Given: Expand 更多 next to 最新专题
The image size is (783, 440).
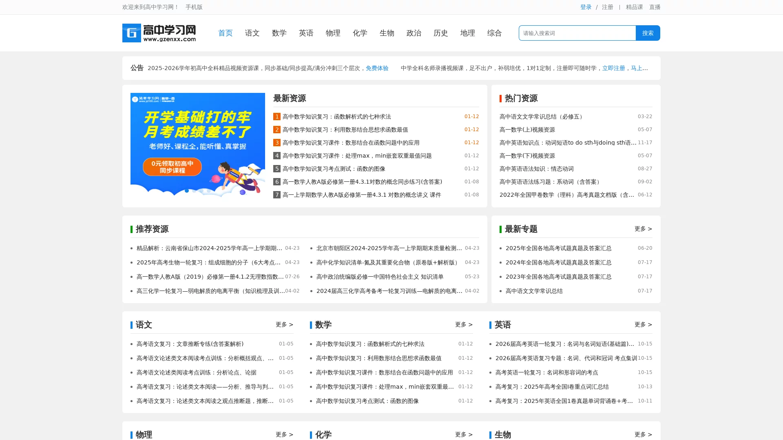Looking at the screenshot, I should click(643, 229).
